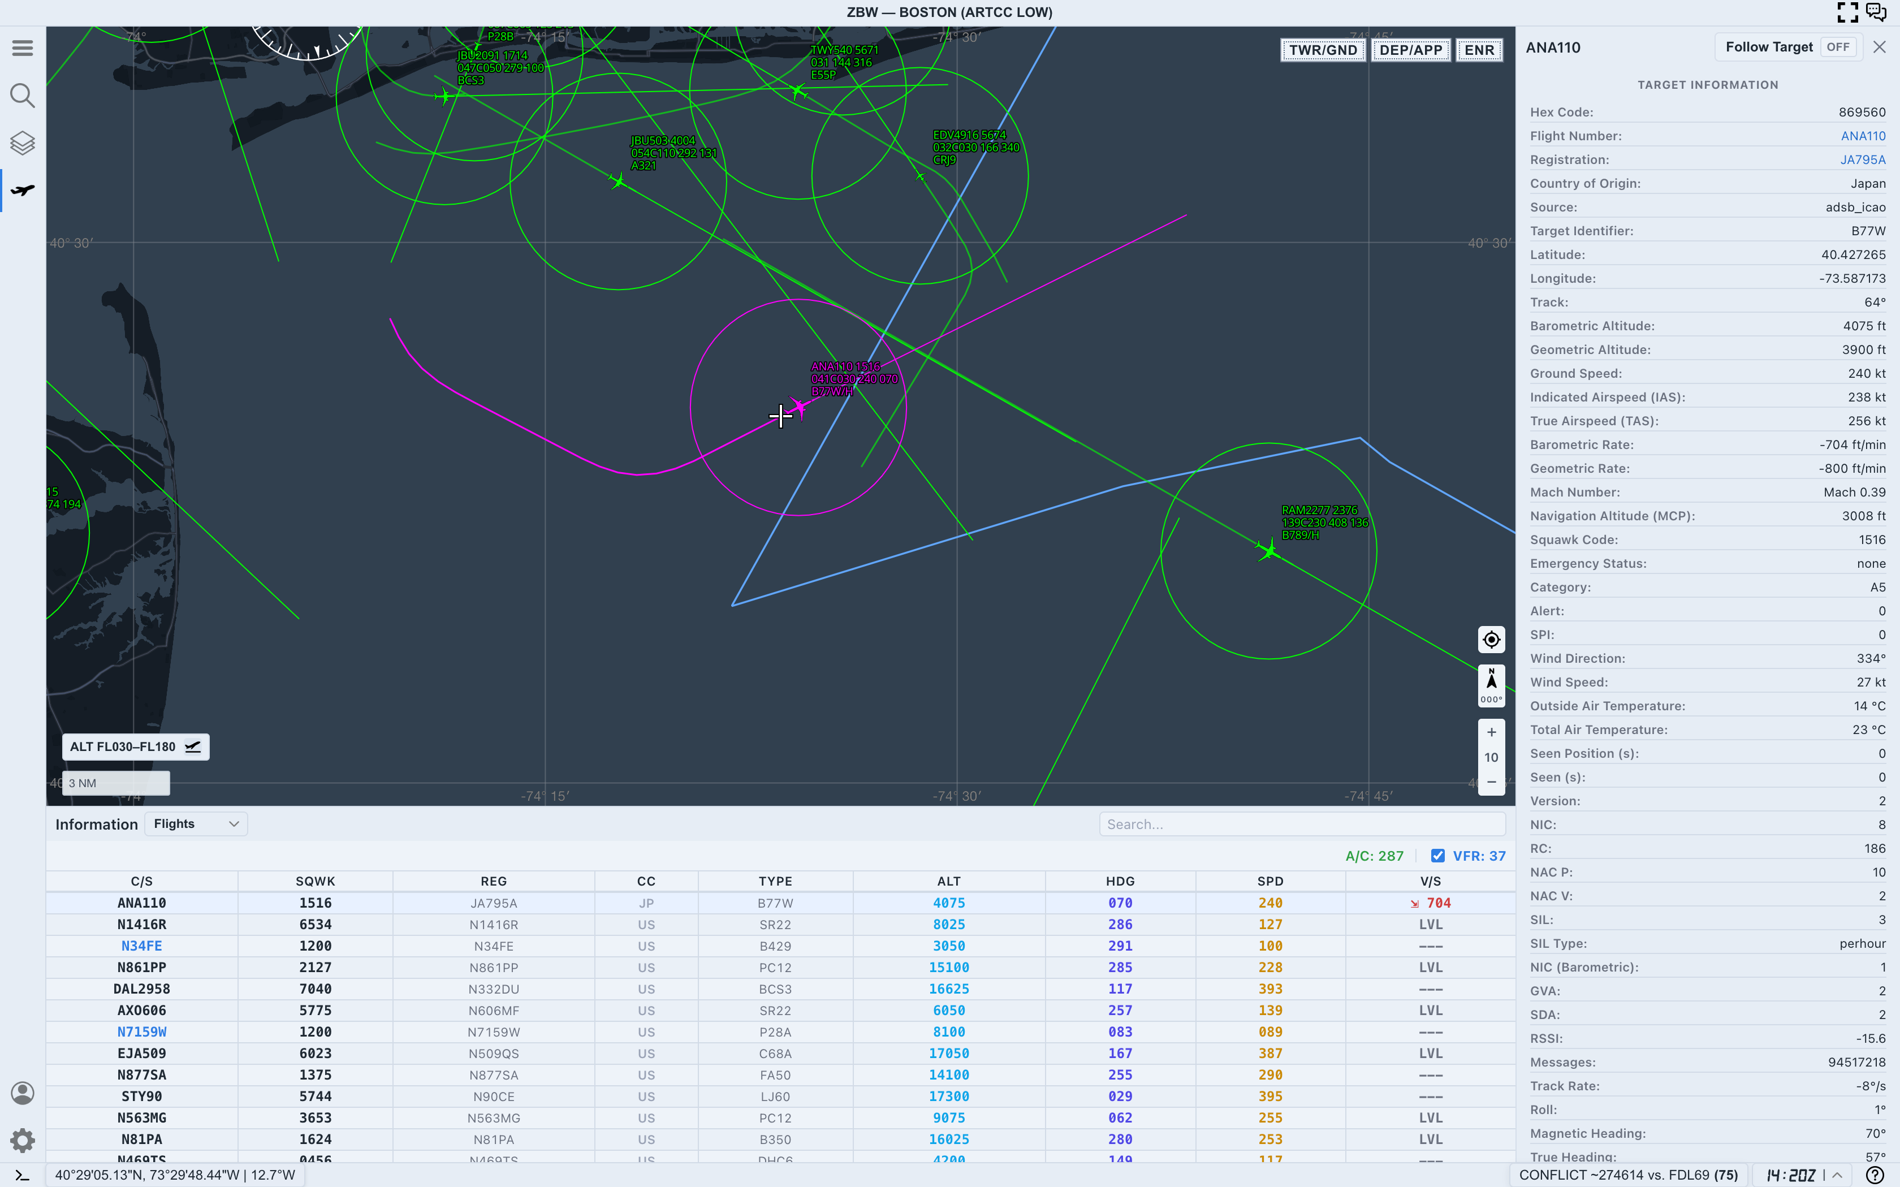Screen dimensions: 1900x1187
Task: Open the Flights information dropdown
Action: click(196, 823)
